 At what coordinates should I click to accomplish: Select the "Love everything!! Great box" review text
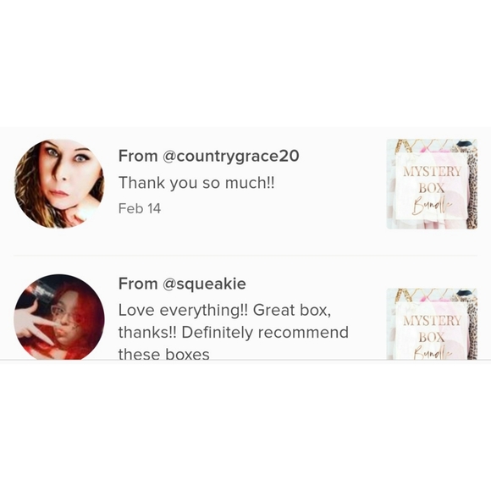[224, 311]
